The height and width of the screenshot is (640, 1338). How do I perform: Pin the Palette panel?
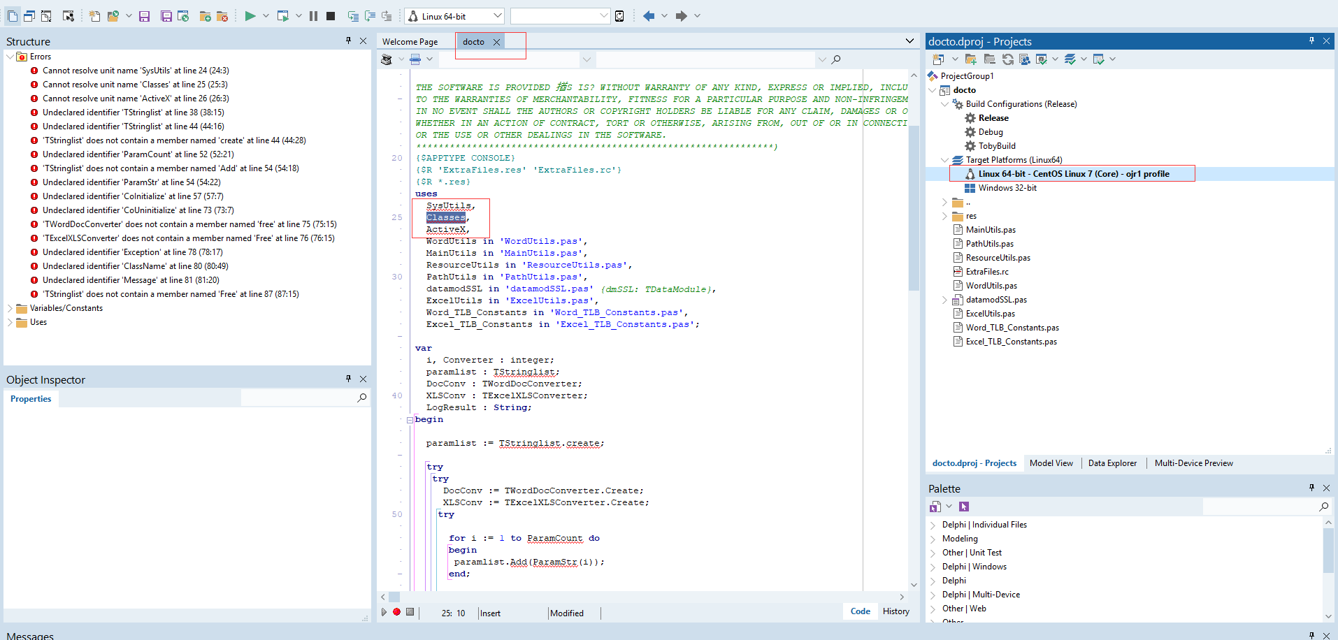(1311, 488)
